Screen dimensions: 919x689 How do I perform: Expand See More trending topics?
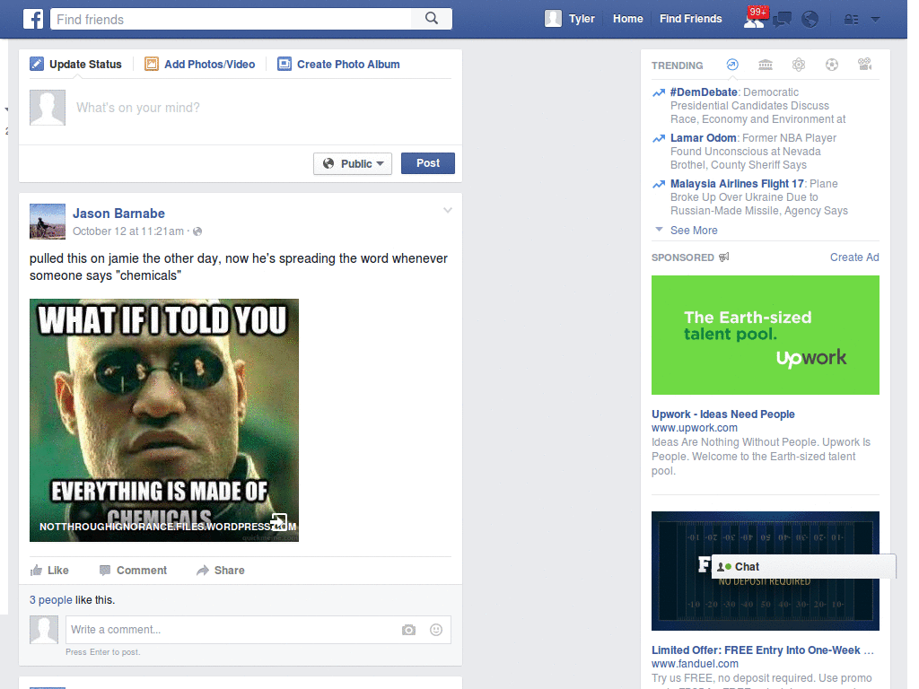point(694,231)
